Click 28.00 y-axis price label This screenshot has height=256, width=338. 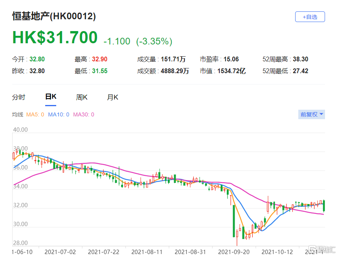[x=20, y=243]
